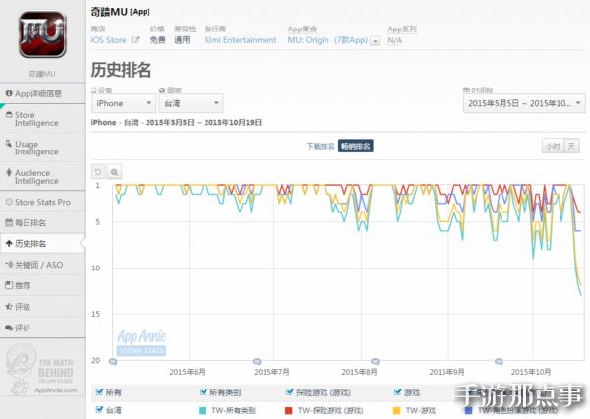The image size is (590, 419).
Task: Open the iPhone device dropdown
Action: point(123,102)
